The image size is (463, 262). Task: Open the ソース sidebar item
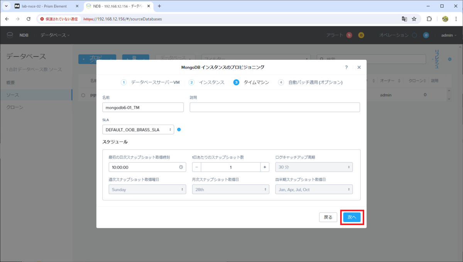[x=36, y=95]
